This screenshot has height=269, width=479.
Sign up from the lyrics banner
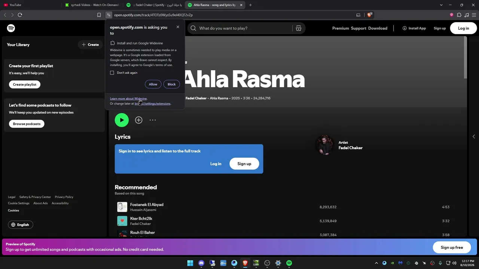(x=244, y=164)
